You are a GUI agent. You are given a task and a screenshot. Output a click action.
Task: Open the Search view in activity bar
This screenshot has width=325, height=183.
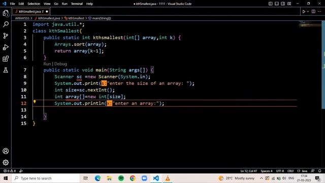pos(6,24)
